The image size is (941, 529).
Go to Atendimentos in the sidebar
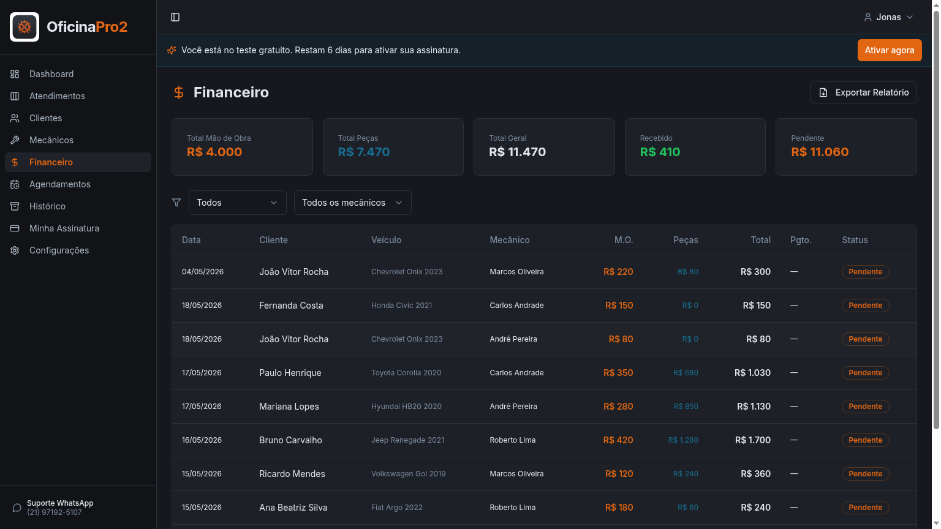78,96
